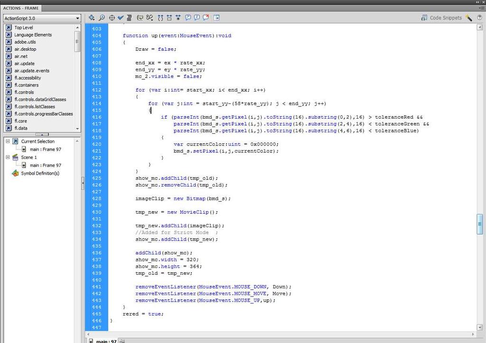486x343 pixels.
Task: Remove comment from the selected code
Action: click(x=206, y=18)
